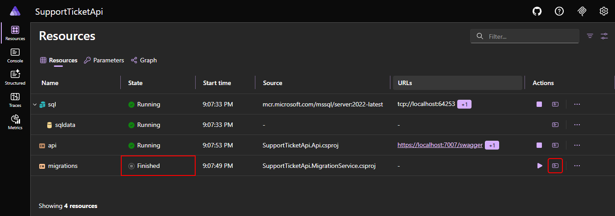Stop the api resource

pyautogui.click(x=539, y=145)
